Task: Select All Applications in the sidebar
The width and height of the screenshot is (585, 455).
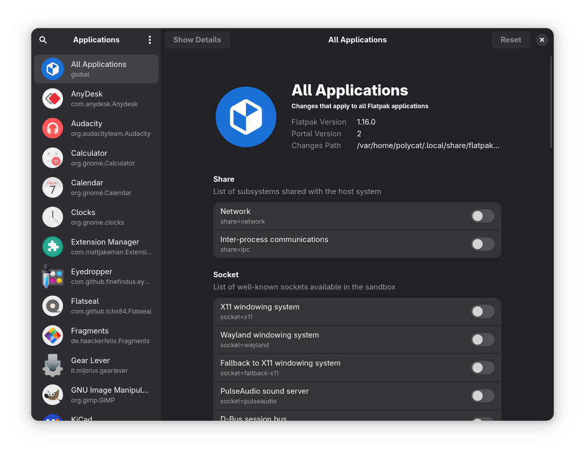Action: 96,68
